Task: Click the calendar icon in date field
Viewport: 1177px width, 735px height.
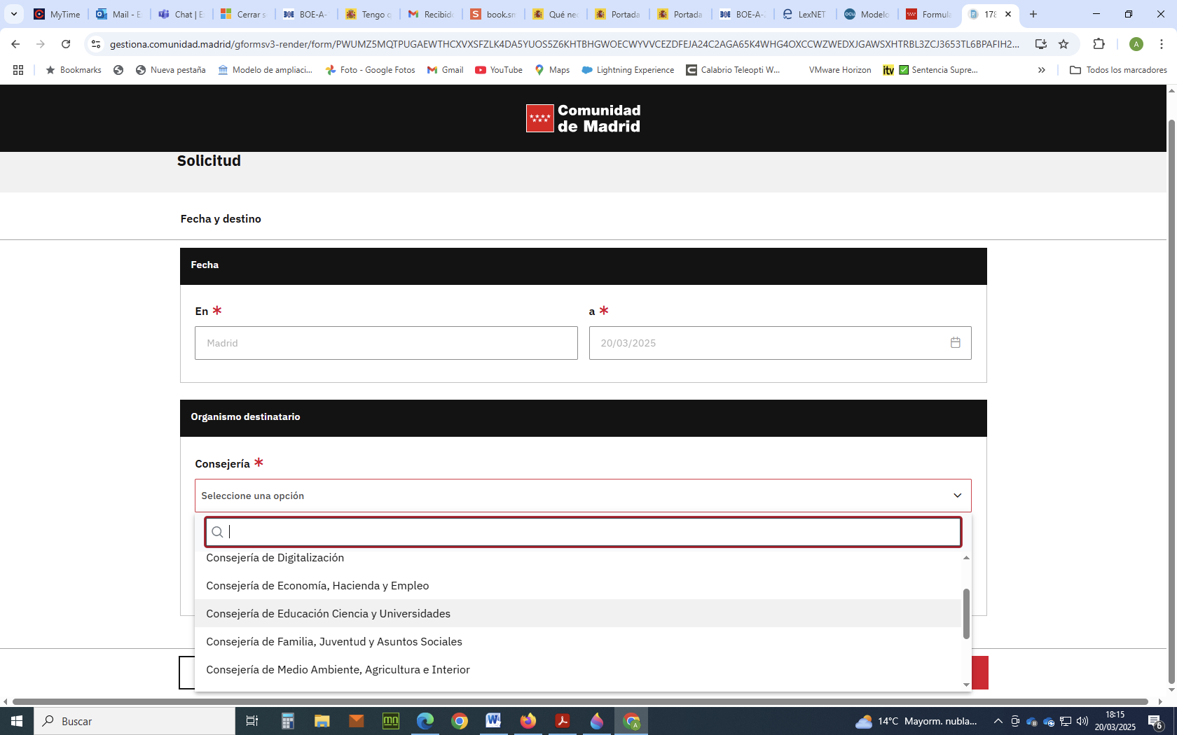Action: point(955,343)
